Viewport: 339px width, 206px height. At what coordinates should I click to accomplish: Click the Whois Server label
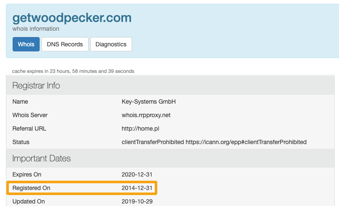[30, 115]
